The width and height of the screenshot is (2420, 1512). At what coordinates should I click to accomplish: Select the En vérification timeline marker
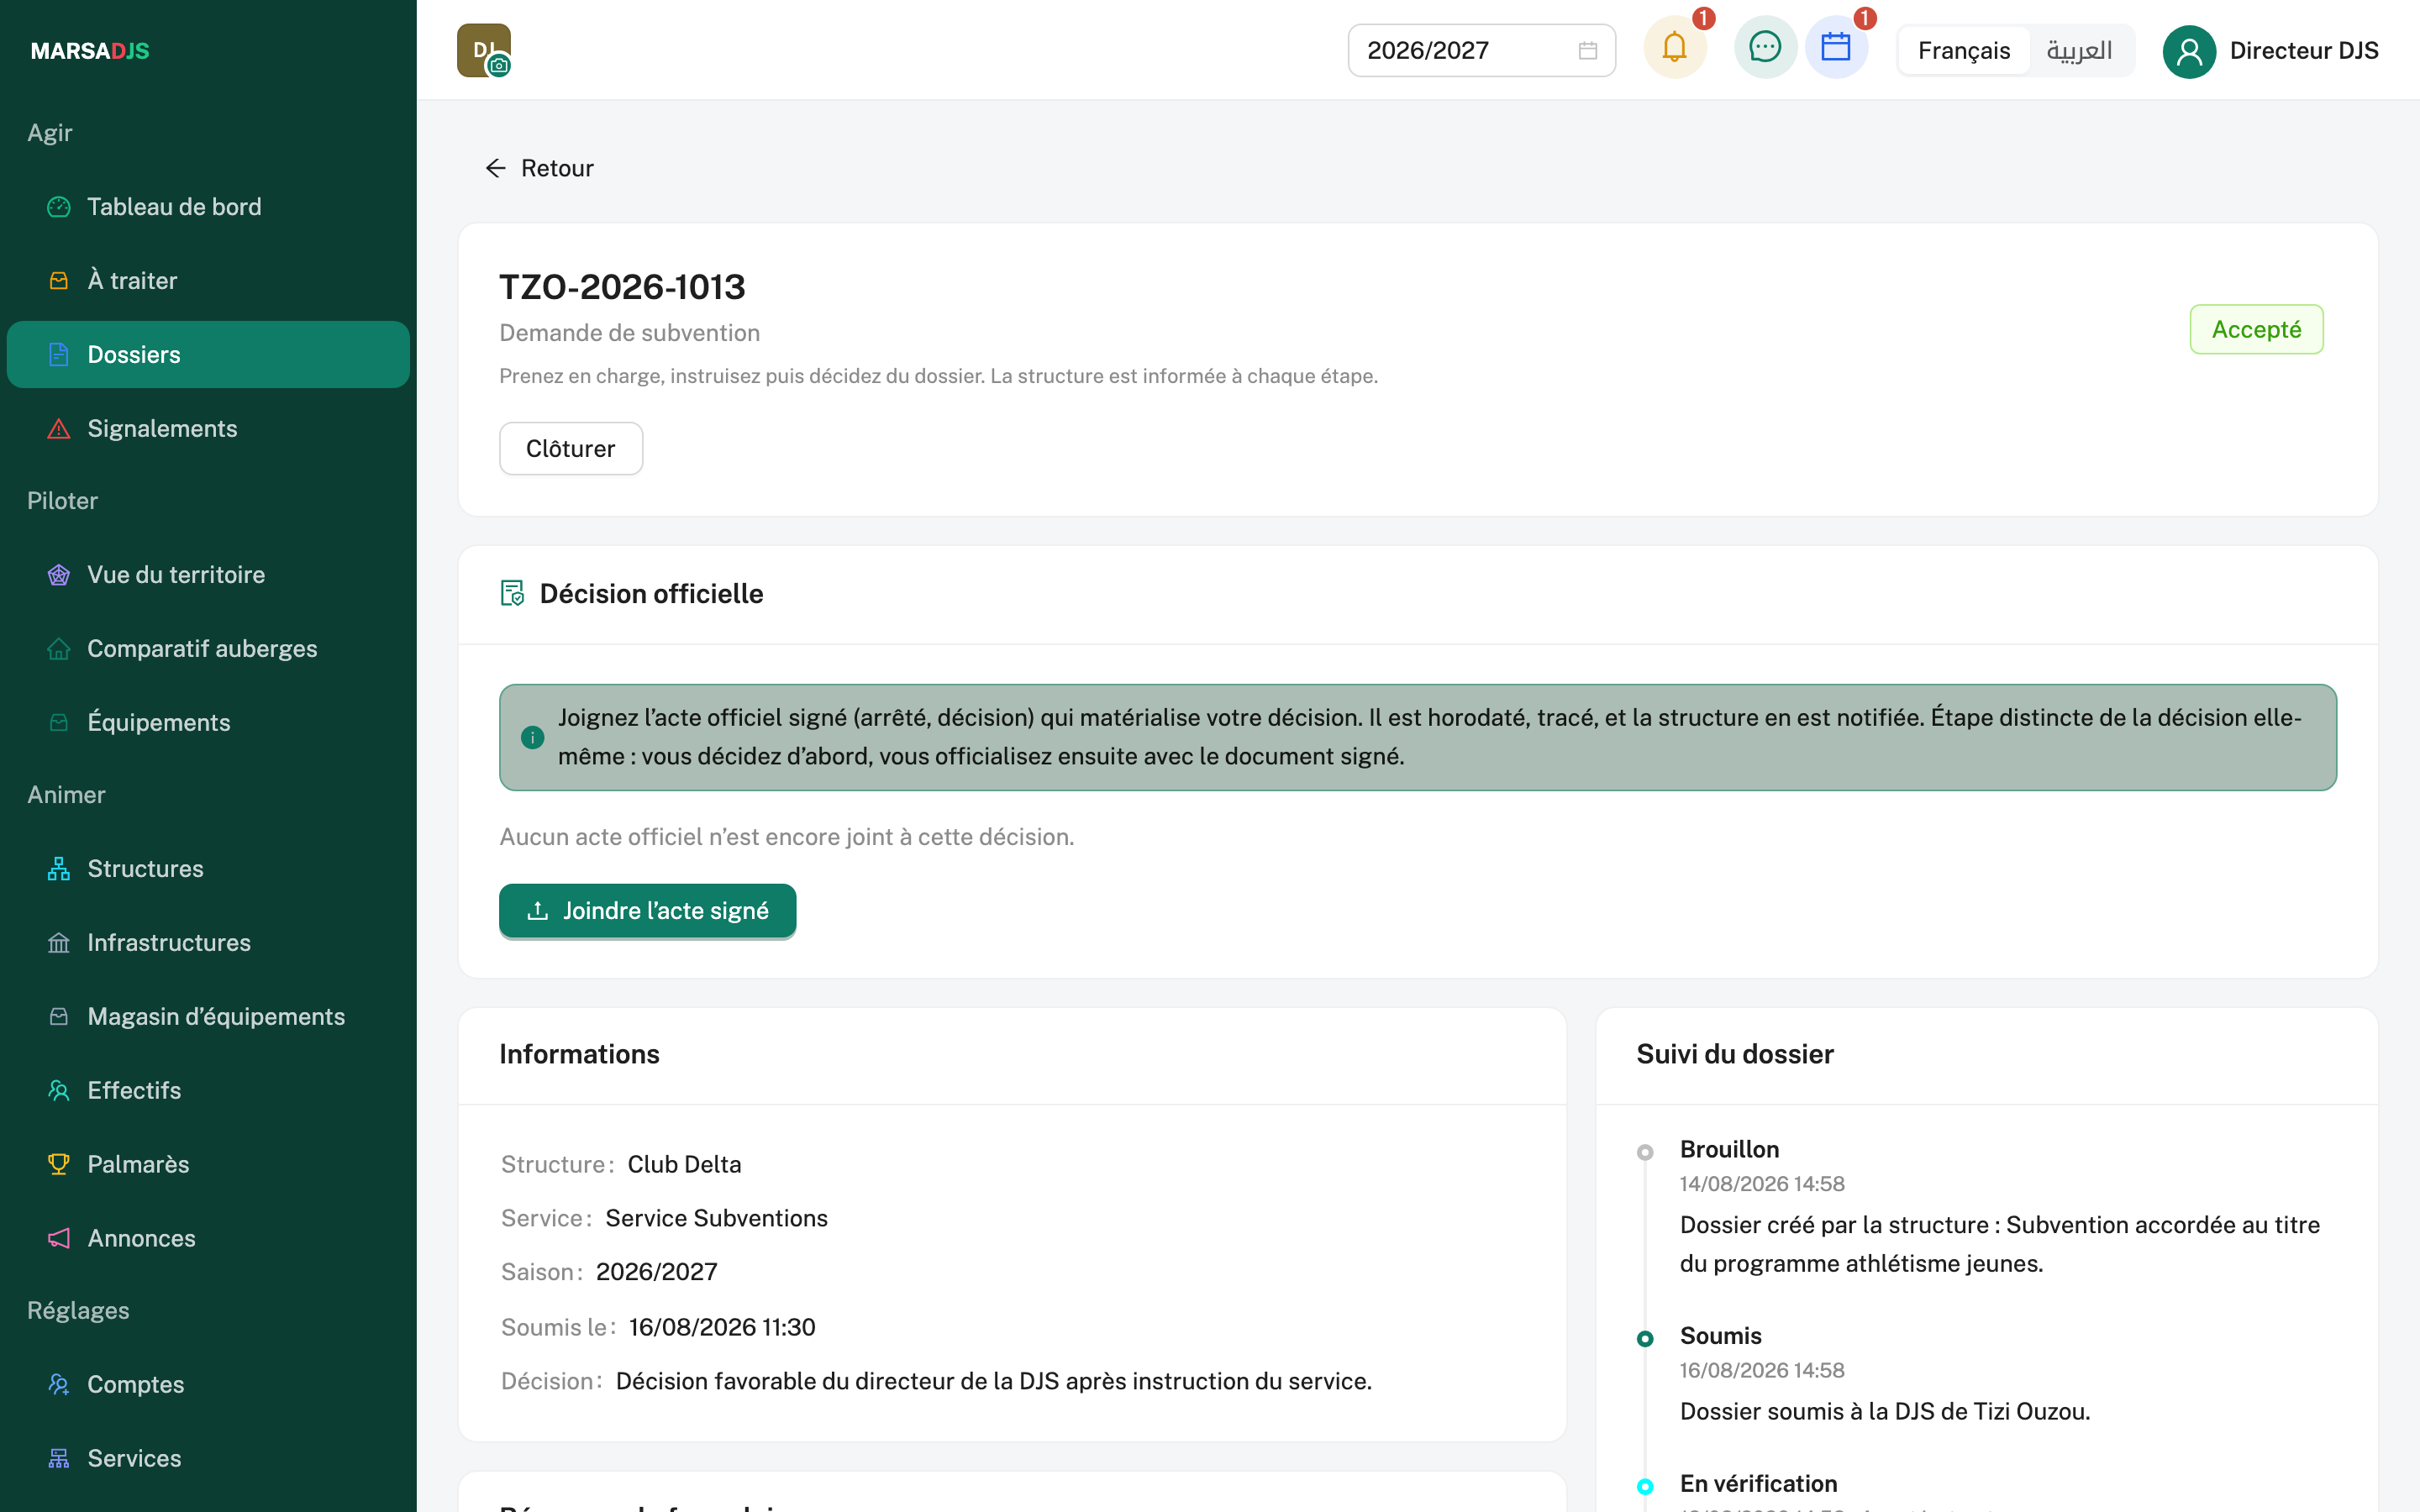coord(1645,1487)
